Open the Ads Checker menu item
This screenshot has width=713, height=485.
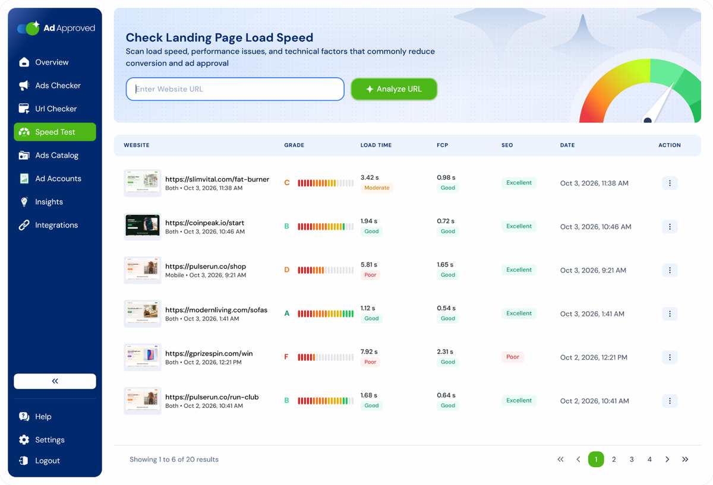point(55,85)
